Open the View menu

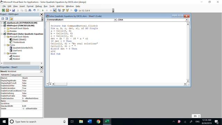[x=15, y=6]
